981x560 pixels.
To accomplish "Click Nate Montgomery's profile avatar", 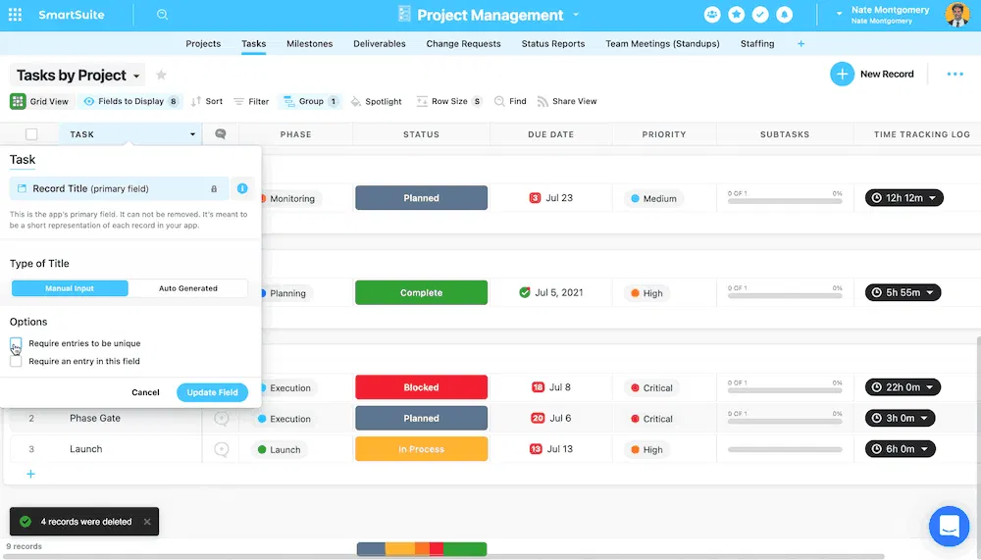I will click(957, 15).
